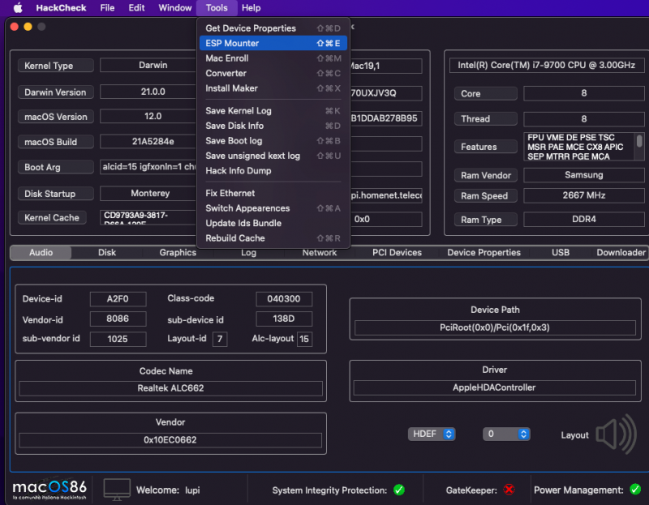Screen dimensions: 649x505
Task: Select Save unsigned kext log
Action: pyautogui.click(x=273, y=156)
